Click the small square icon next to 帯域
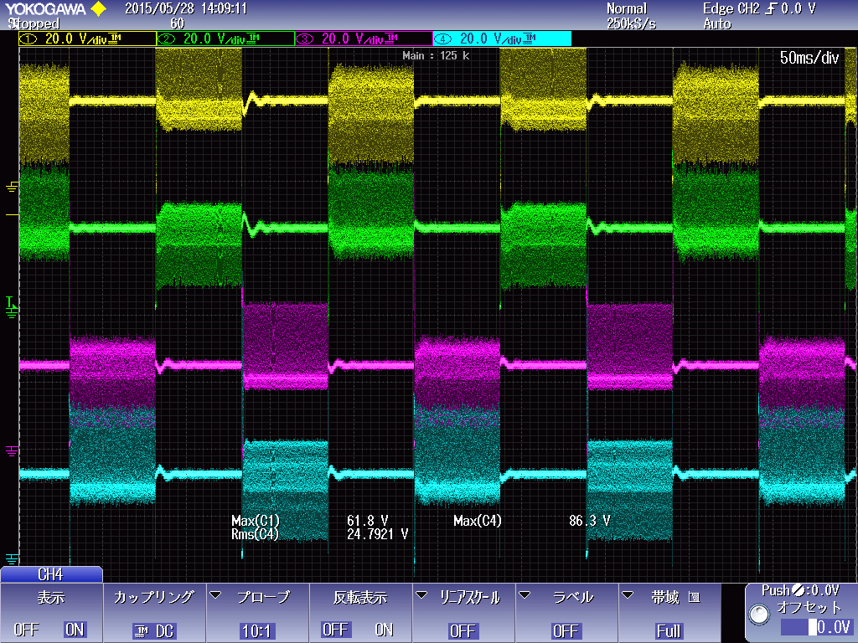 (x=694, y=597)
